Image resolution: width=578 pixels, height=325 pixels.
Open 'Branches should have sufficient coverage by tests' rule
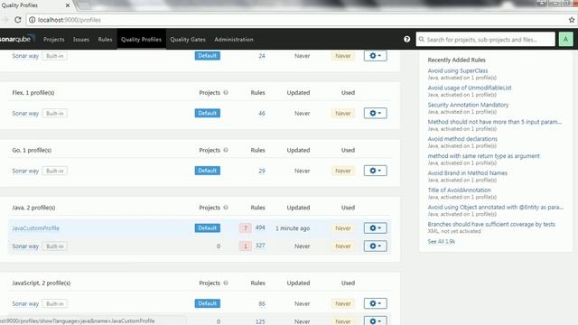click(491, 224)
